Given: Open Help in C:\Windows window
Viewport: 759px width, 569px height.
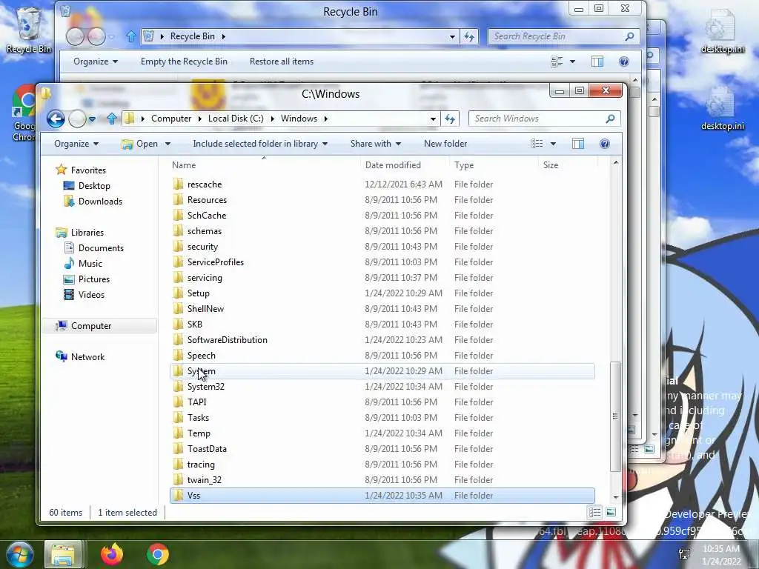Looking at the screenshot, I should click(x=605, y=144).
